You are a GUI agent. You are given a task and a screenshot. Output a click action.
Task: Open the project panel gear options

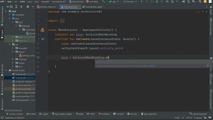click(28, 7)
